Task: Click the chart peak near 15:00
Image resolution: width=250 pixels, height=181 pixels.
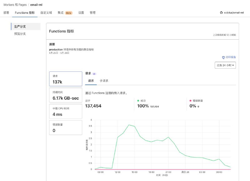Action: coord(129,125)
